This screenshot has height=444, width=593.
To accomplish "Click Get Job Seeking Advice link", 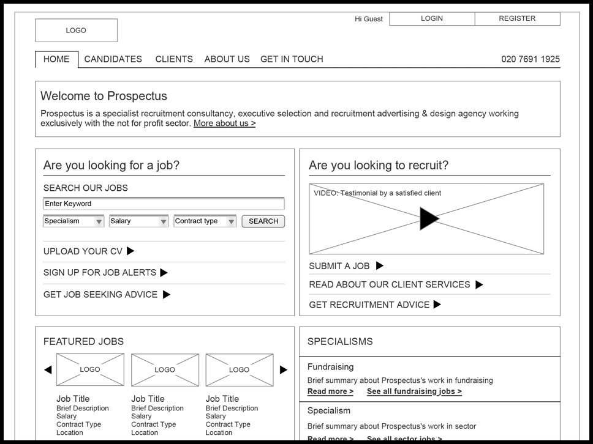I will coord(100,295).
